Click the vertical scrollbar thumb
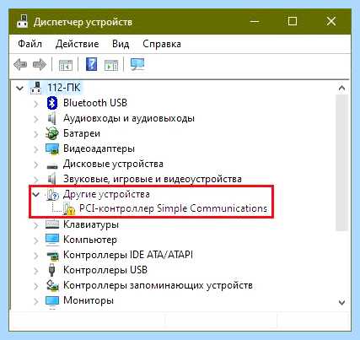 coord(341,163)
